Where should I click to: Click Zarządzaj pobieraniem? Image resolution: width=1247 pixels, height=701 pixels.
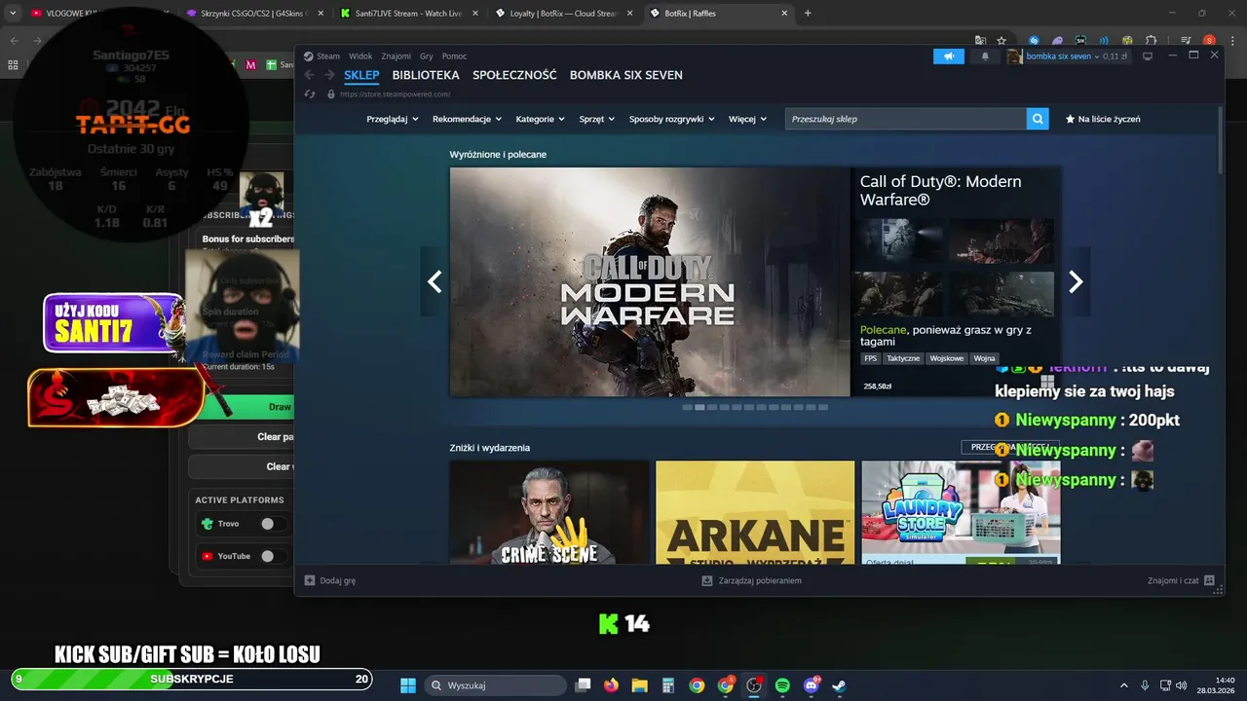coord(751,580)
